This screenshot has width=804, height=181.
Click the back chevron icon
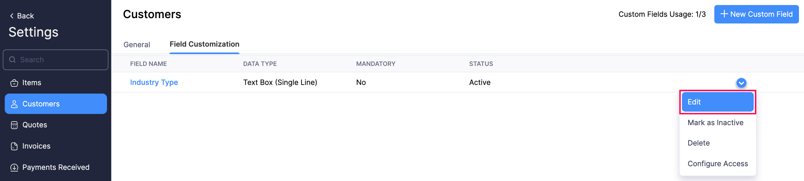pos(11,16)
